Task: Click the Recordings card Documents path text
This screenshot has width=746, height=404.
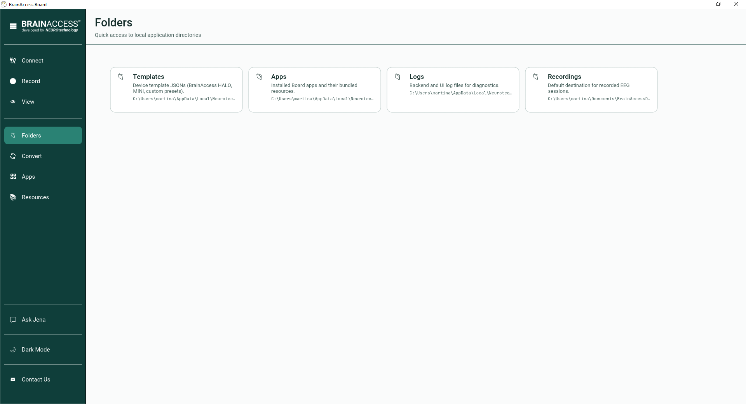Action: (x=599, y=99)
